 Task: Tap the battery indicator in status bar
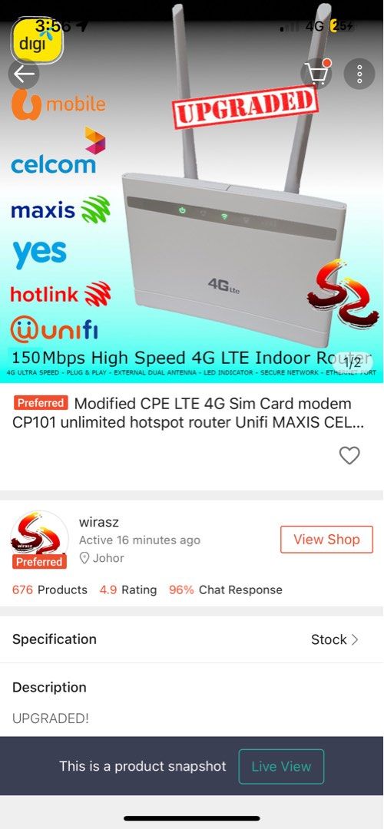(x=343, y=25)
